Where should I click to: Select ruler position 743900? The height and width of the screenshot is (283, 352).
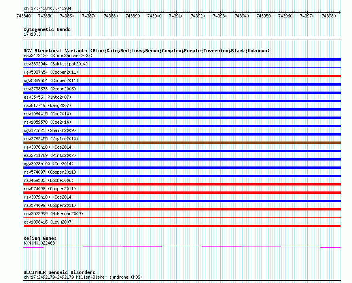coord(154,16)
